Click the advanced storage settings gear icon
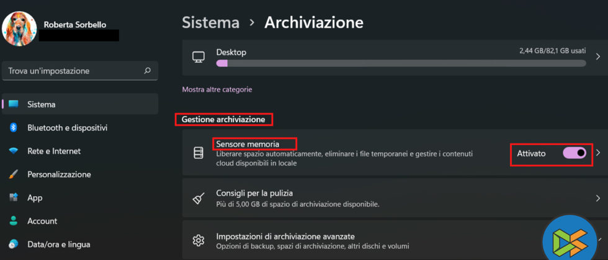608x260 pixels. click(199, 241)
